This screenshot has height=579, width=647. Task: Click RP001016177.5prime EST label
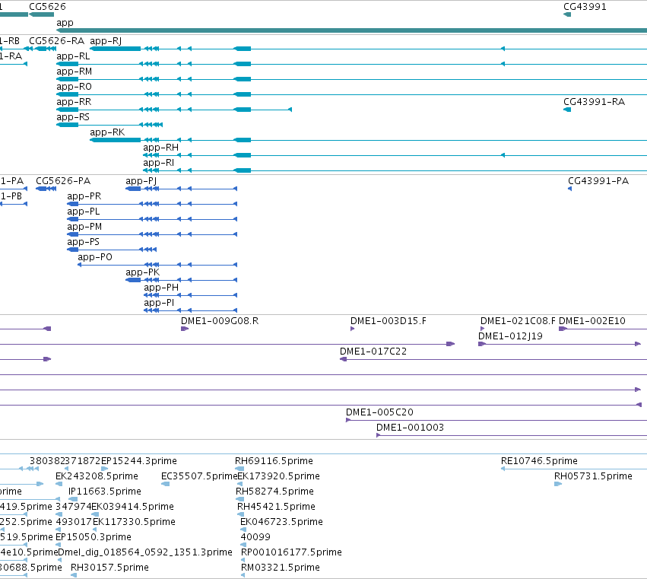tap(291, 552)
